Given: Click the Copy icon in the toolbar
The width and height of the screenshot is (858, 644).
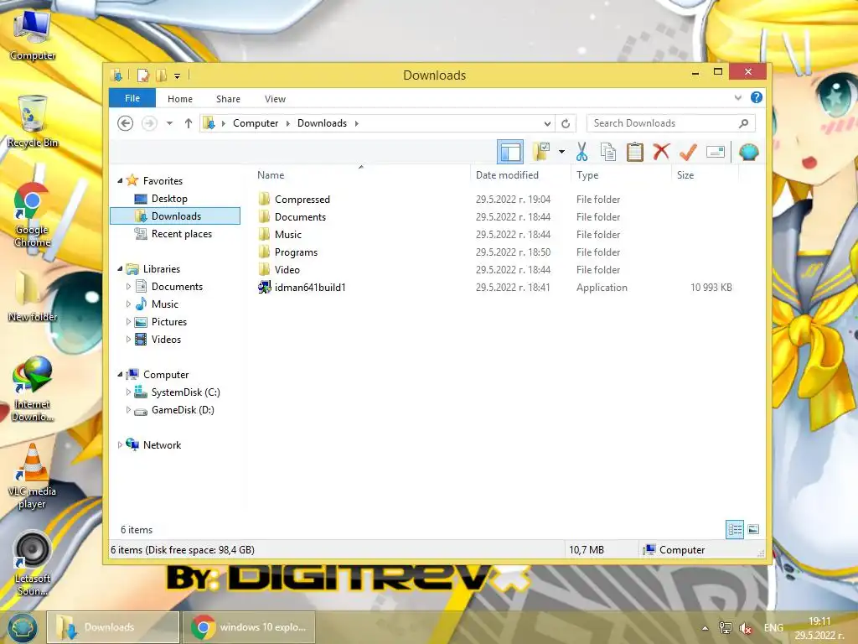Looking at the screenshot, I should tap(608, 152).
